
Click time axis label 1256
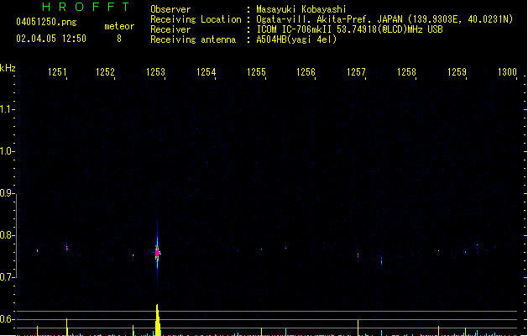point(306,72)
